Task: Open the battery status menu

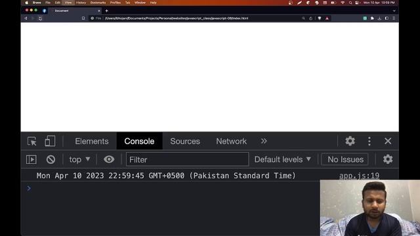Action: click(x=333, y=3)
